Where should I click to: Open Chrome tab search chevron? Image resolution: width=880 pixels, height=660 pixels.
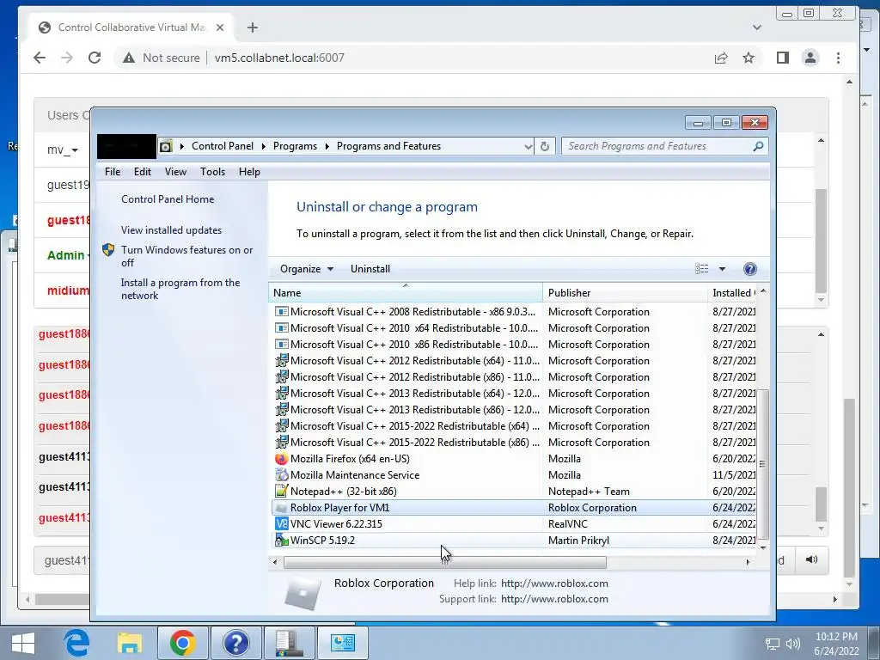756,27
